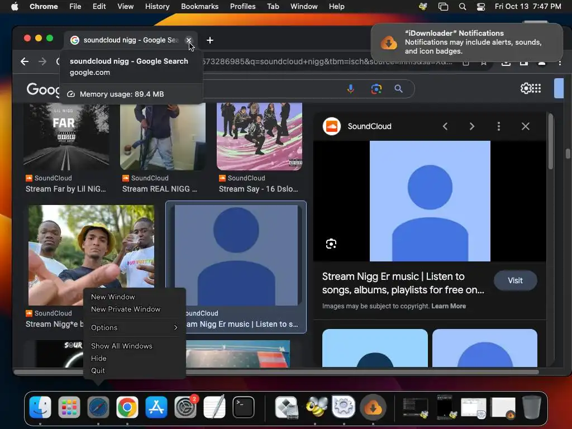572x429 pixels.
Task: Click the page vertical scrollbar
Action: click(568, 153)
